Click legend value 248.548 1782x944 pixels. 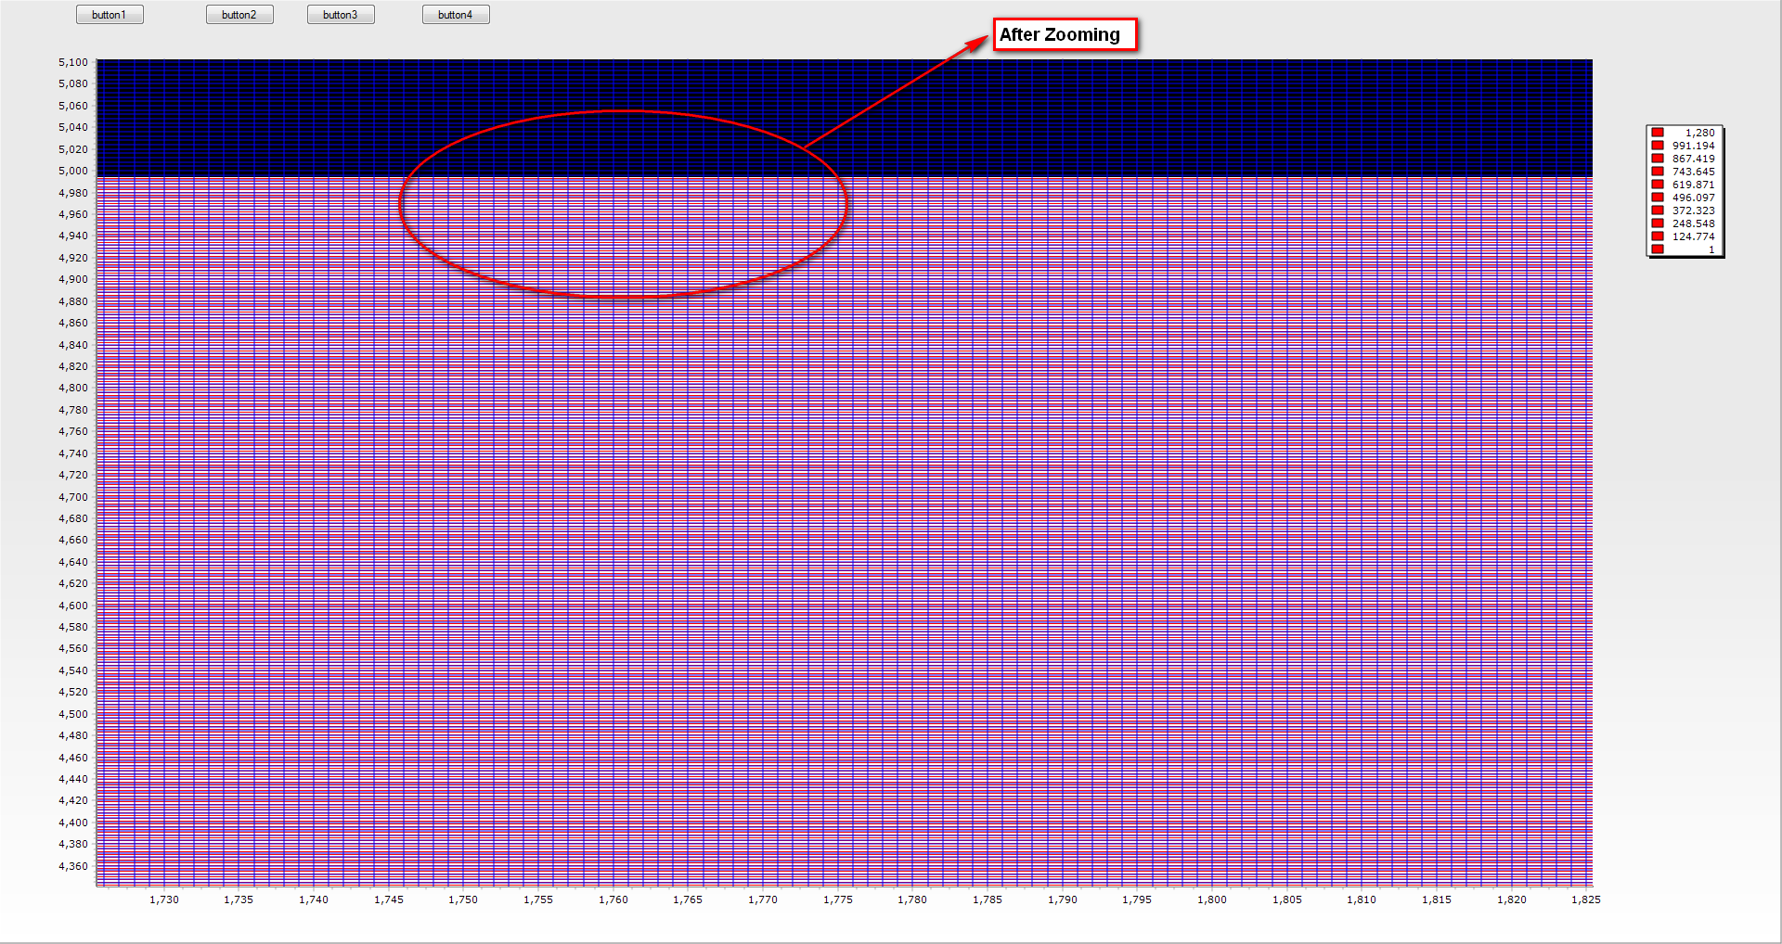coord(1694,223)
